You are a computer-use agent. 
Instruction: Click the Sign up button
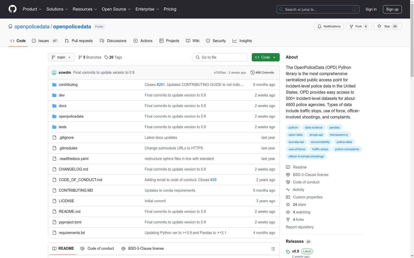[392, 9]
